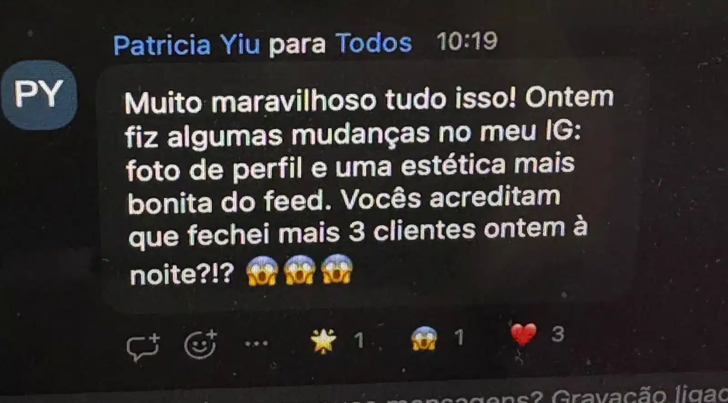Screen dimensions: 728x403
Task: Click first screaming emoji inside the message
Action: click(262, 271)
